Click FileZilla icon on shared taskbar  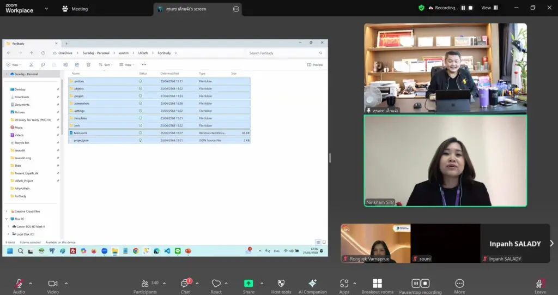pyautogui.click(x=73, y=251)
